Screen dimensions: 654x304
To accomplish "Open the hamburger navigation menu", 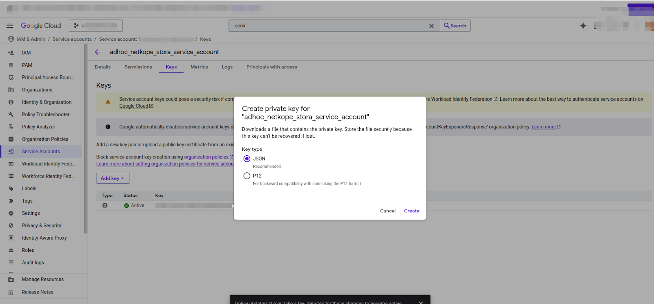I will click(x=9, y=26).
